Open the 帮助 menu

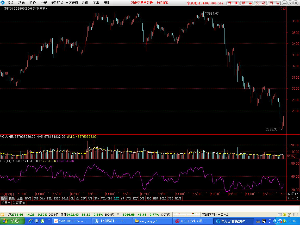click(x=107, y=3)
